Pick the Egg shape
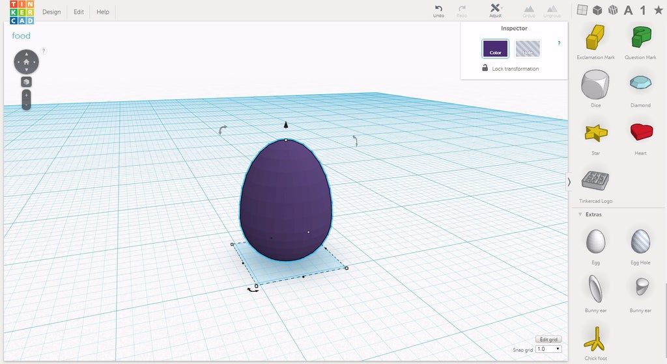The height and width of the screenshot is (364, 667). [x=595, y=241]
